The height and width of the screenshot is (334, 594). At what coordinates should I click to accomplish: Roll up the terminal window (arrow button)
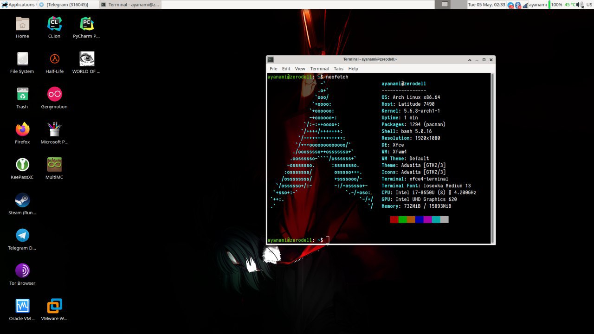pos(470,60)
